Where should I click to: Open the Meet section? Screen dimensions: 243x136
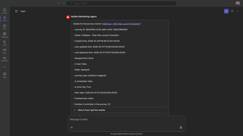[x=5, y=51]
